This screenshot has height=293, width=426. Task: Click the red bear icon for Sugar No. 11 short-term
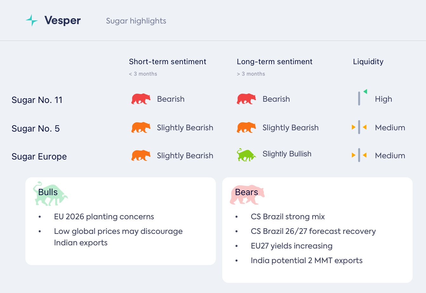[x=141, y=99]
